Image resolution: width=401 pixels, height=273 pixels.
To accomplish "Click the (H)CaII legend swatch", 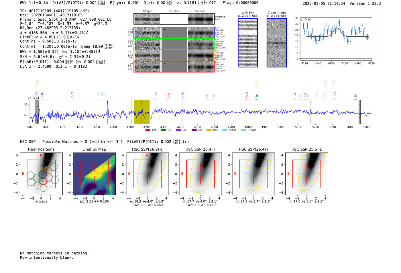I will click(243, 130).
